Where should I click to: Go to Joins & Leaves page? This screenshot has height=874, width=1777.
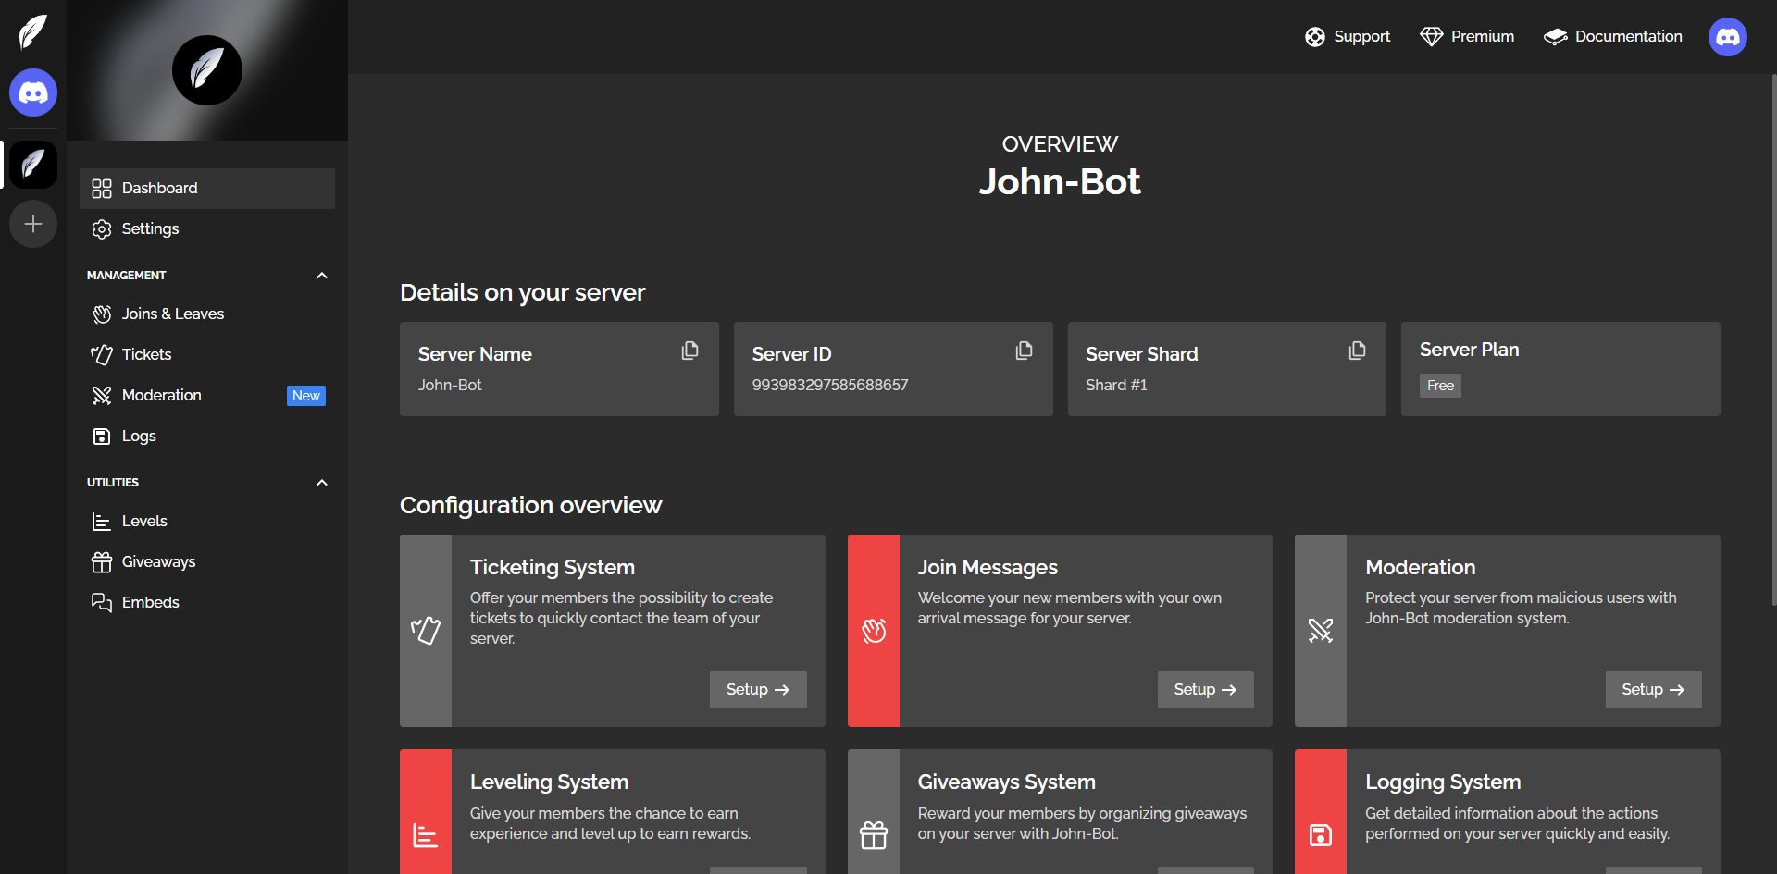click(172, 314)
